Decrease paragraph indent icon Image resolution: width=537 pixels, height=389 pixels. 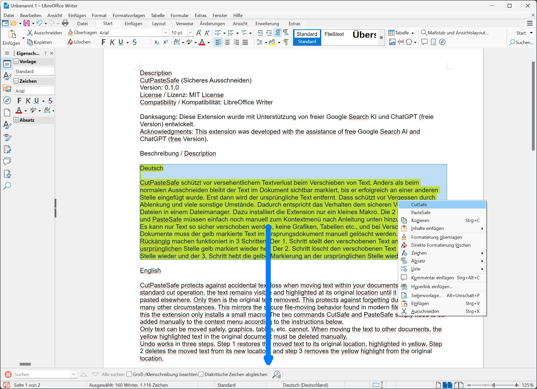click(269, 33)
